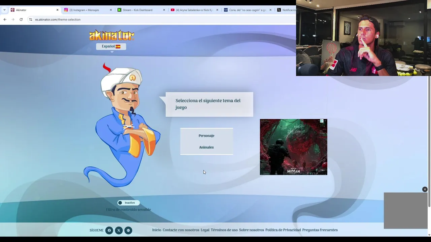The height and width of the screenshot is (242, 431).
Task: Close the Kick Dashboard tab
Action: click(164, 10)
